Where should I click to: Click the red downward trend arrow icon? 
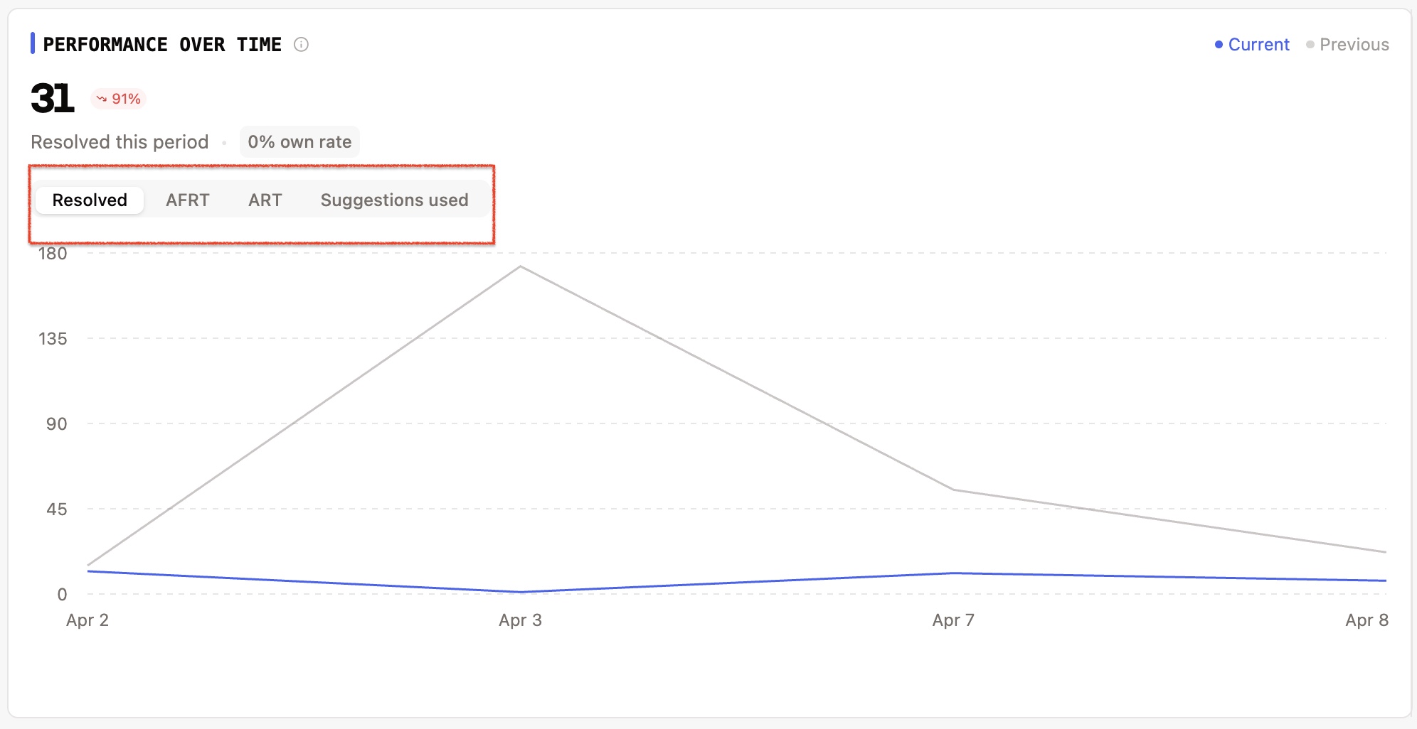(x=102, y=99)
